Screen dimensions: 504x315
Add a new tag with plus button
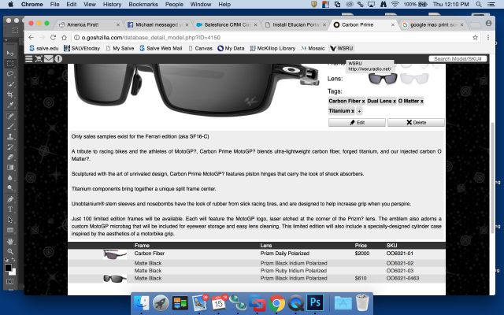(359, 111)
